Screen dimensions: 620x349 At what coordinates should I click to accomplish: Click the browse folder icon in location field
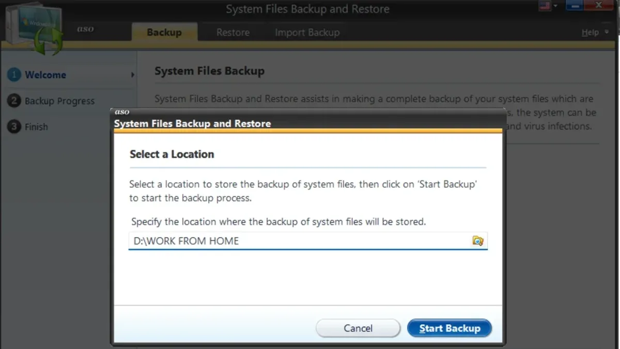click(x=477, y=241)
